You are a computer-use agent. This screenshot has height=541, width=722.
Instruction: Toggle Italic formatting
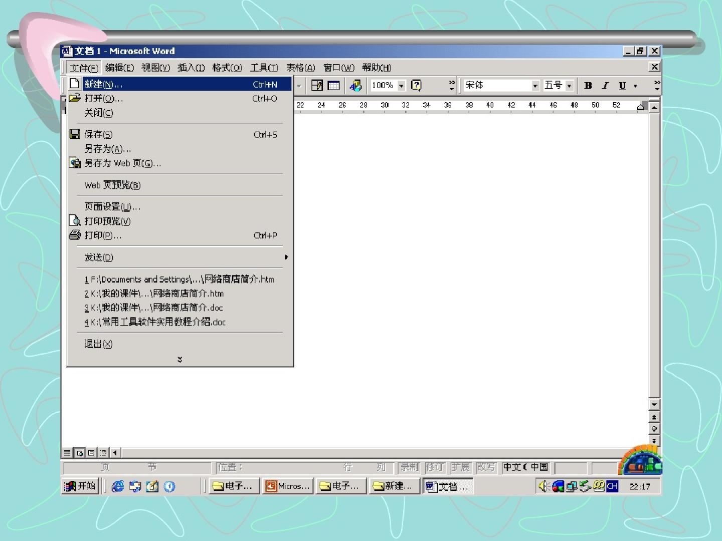click(x=605, y=86)
